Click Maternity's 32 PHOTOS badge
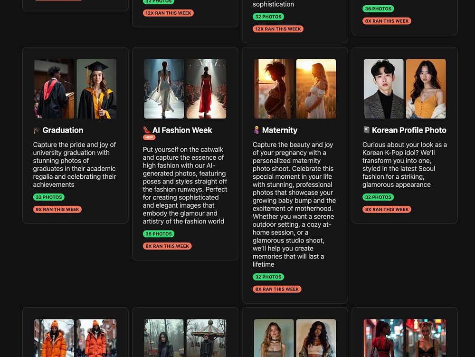The height and width of the screenshot is (357, 475). pyautogui.click(x=268, y=277)
